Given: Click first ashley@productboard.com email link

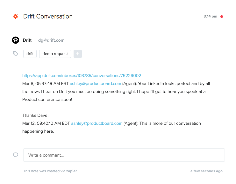Looking at the screenshot, I should [96, 83].
